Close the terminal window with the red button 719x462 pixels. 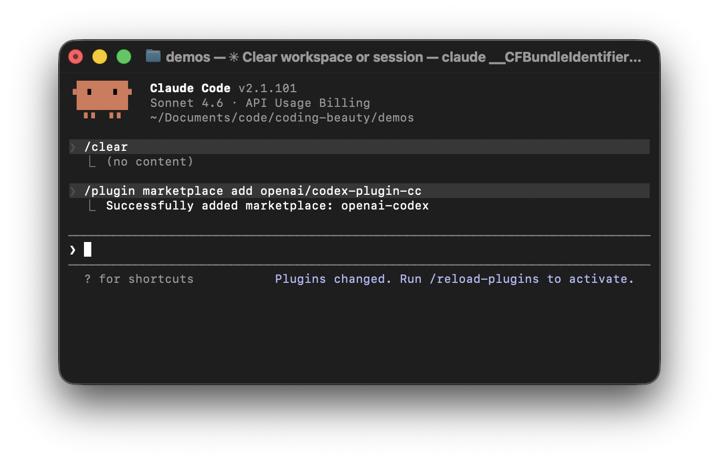(76, 57)
